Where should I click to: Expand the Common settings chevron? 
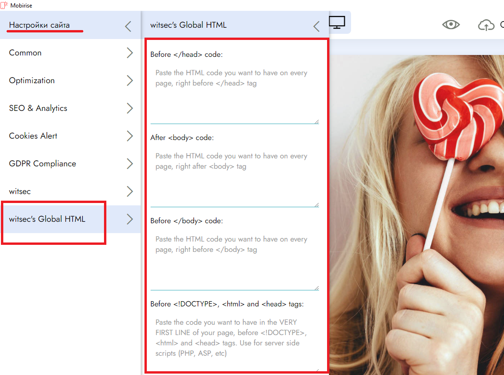tap(129, 53)
